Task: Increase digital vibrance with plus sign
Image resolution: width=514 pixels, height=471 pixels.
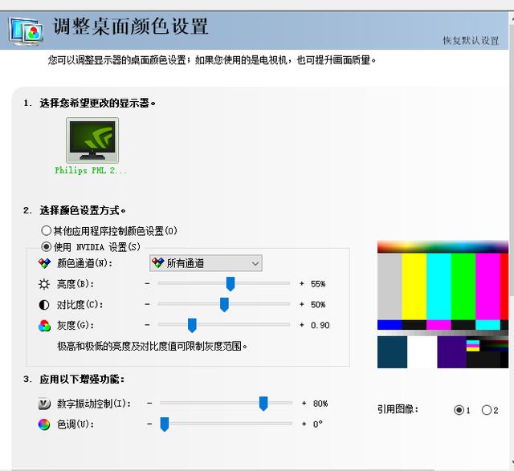Action: click(304, 404)
